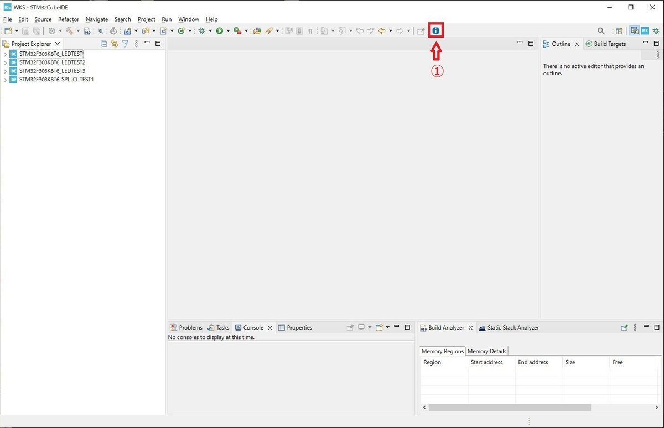
Task: Click the Build hammer icon
Action: 69,31
